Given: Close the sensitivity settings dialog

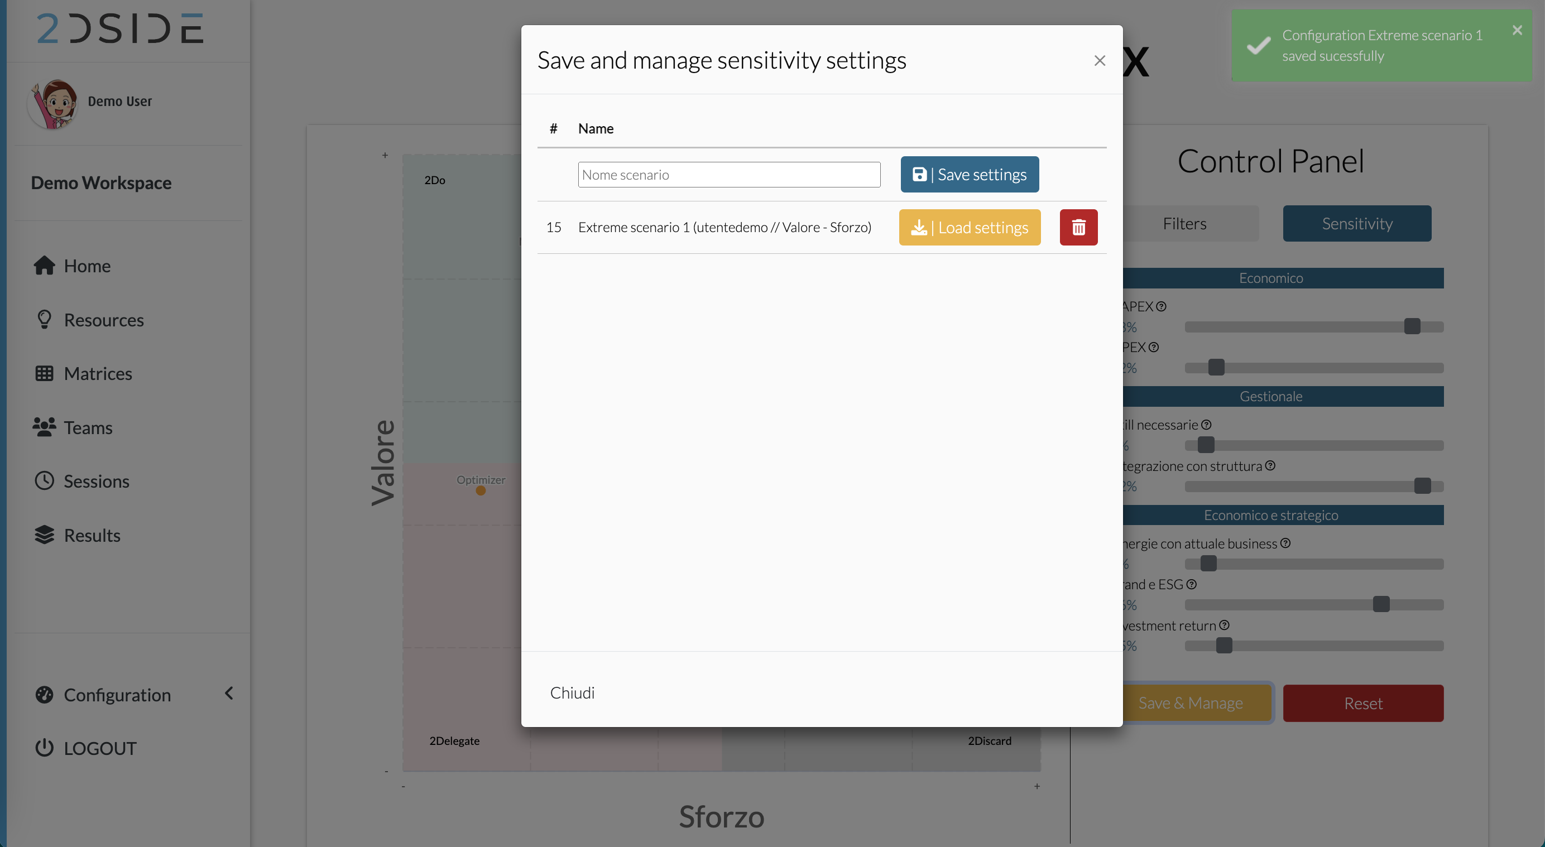Looking at the screenshot, I should coord(1100,61).
